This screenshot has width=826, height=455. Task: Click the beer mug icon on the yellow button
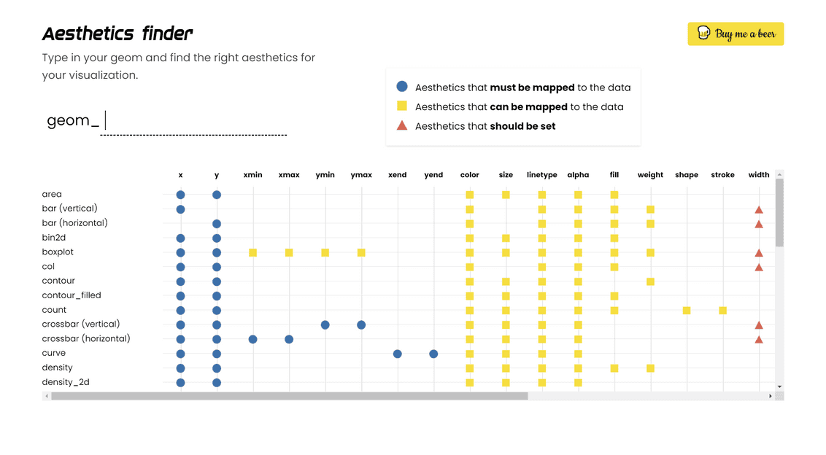(702, 34)
